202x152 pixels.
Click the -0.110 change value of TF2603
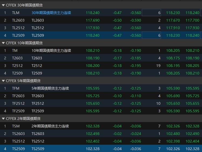point(136,96)
